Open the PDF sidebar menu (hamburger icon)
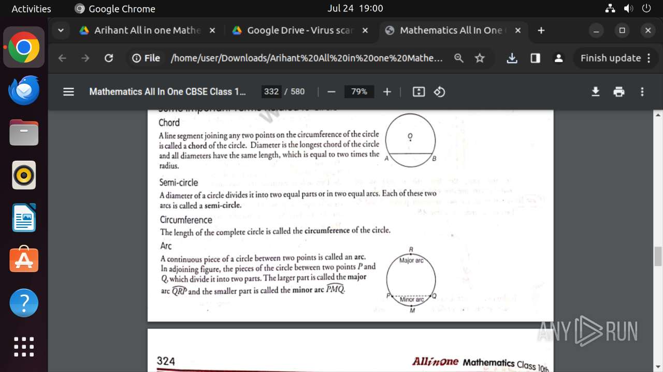Image resolution: width=663 pixels, height=372 pixels. coord(68,92)
